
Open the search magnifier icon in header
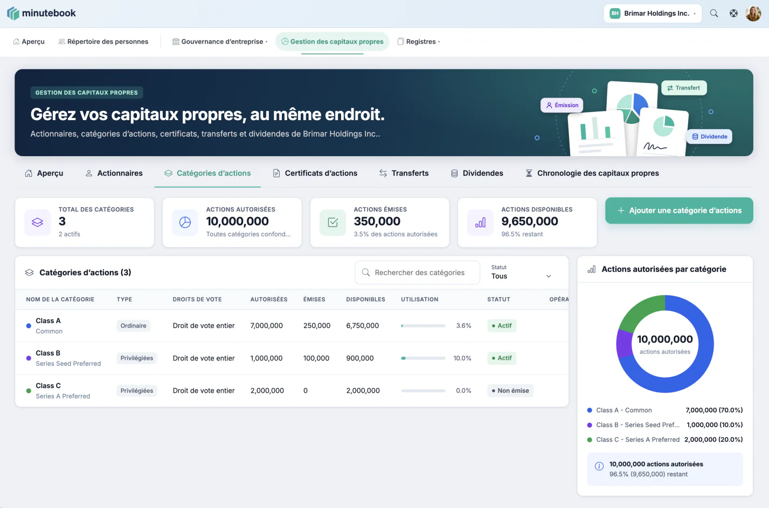coord(714,13)
